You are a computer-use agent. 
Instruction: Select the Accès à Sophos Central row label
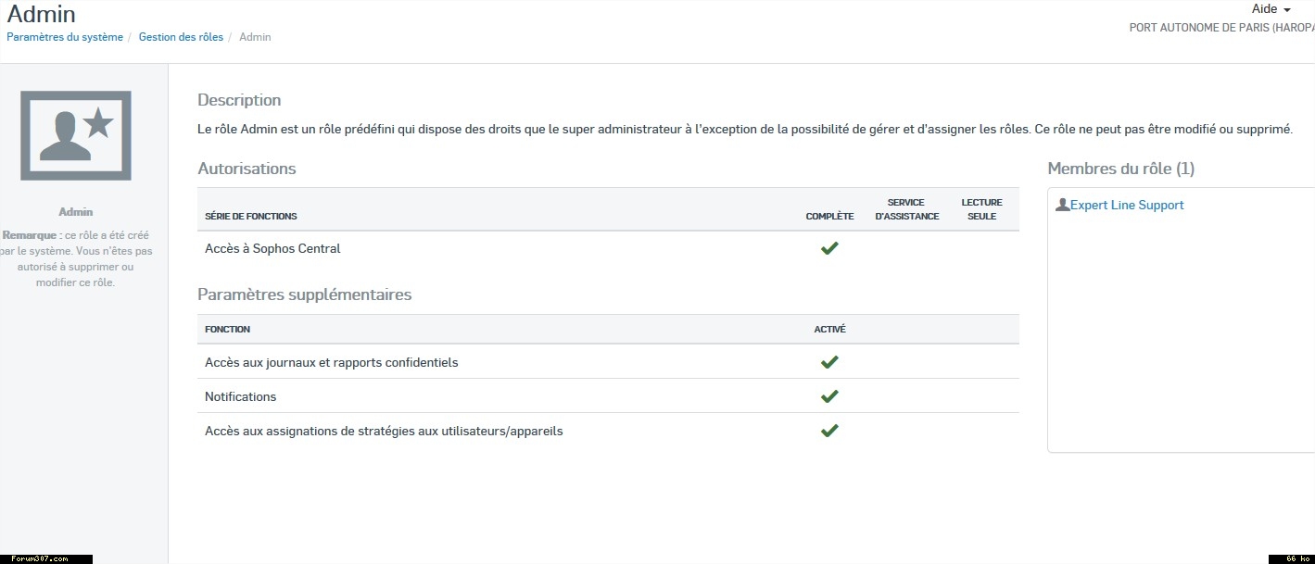pos(272,248)
